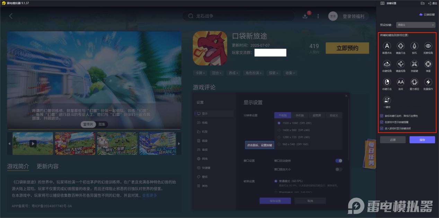
Task: Open 性能 settings category
Action: click(214, 123)
